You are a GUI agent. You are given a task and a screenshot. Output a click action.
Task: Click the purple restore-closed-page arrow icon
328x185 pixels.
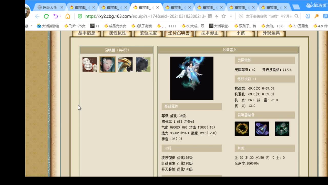tap(55, 16)
